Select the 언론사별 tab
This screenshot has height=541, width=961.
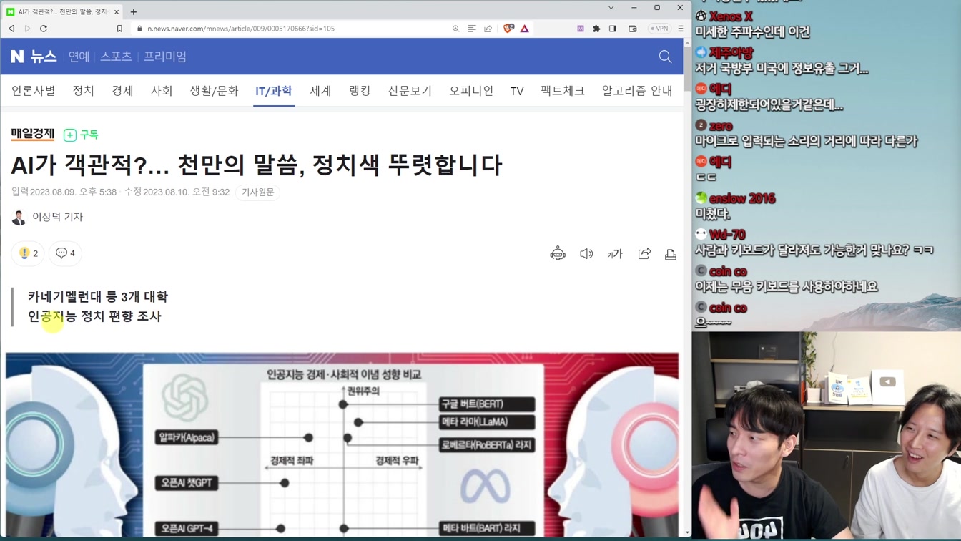pos(34,91)
